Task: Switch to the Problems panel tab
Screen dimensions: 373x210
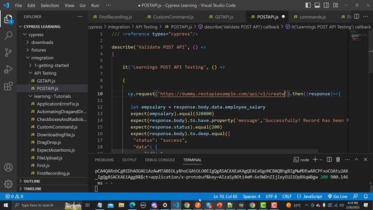Action: pyautogui.click(x=104, y=160)
